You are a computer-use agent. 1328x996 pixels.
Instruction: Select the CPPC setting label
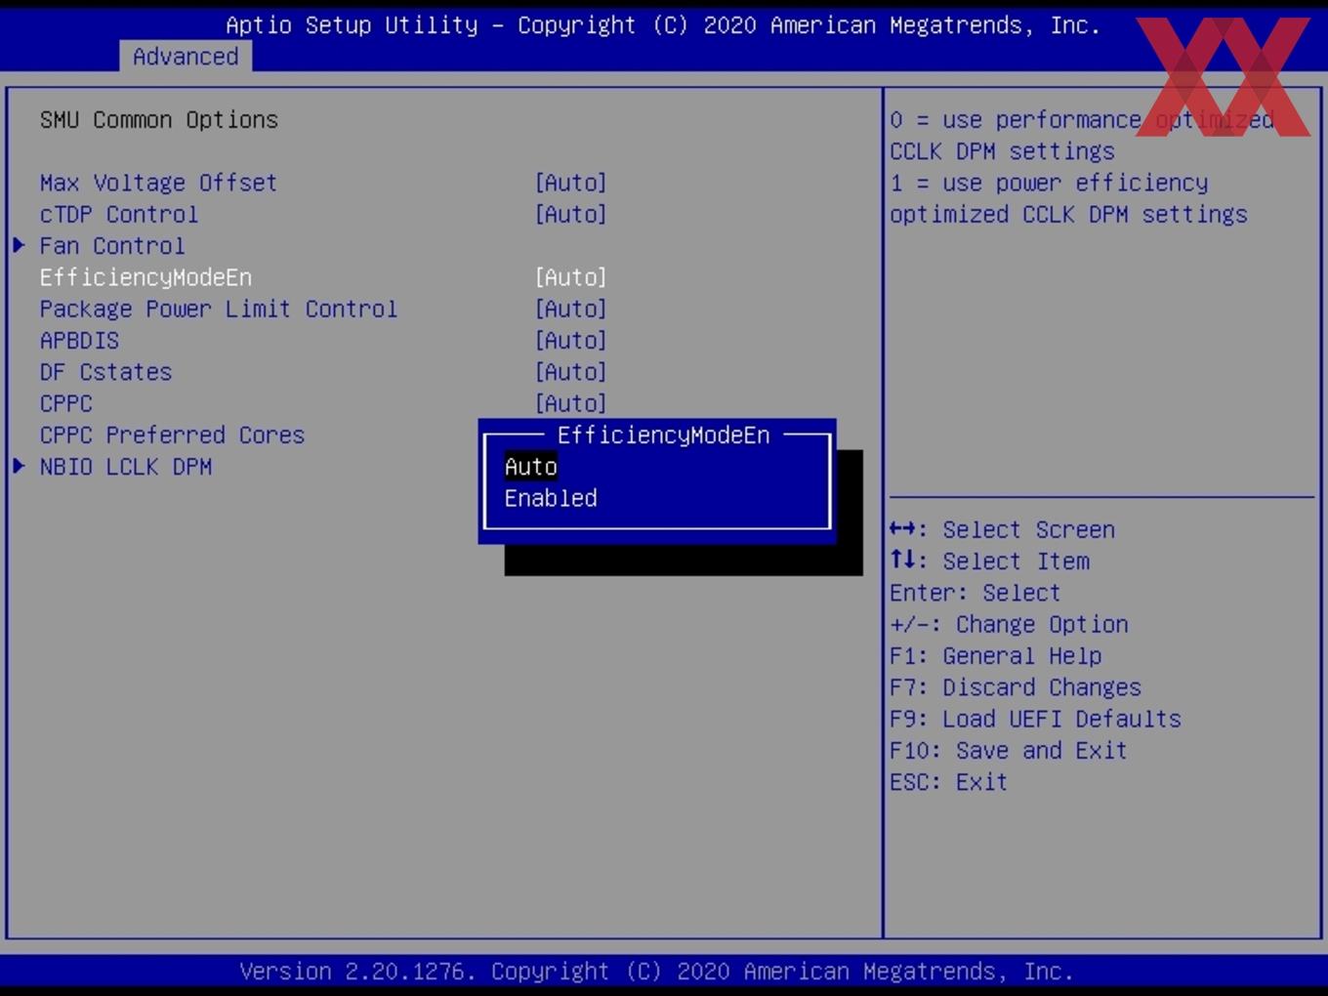66,403
